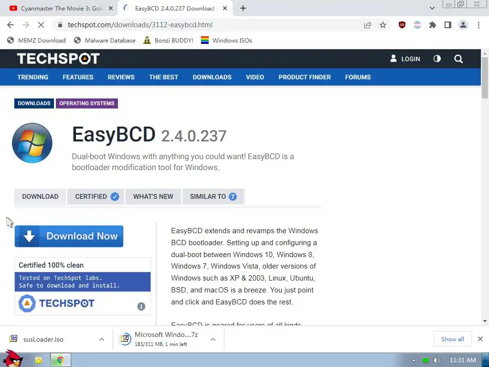Open the tab search dropdown arrow
Screen dimensions: 489x367
click(x=432, y=8)
